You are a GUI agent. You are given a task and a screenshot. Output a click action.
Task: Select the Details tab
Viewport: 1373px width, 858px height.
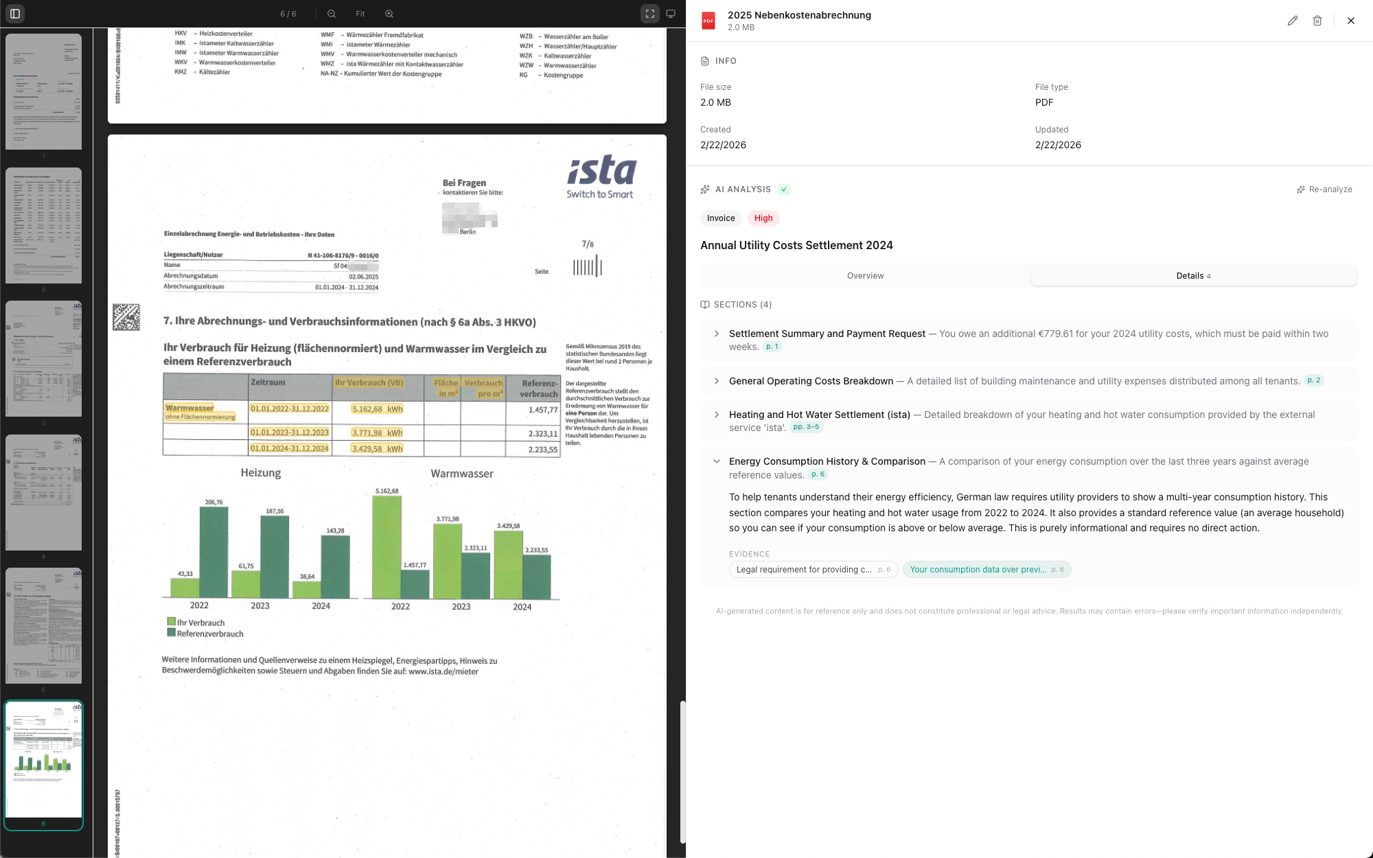point(1193,275)
